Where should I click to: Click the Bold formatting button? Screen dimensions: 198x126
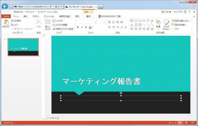pyautogui.click(x=78, y=27)
